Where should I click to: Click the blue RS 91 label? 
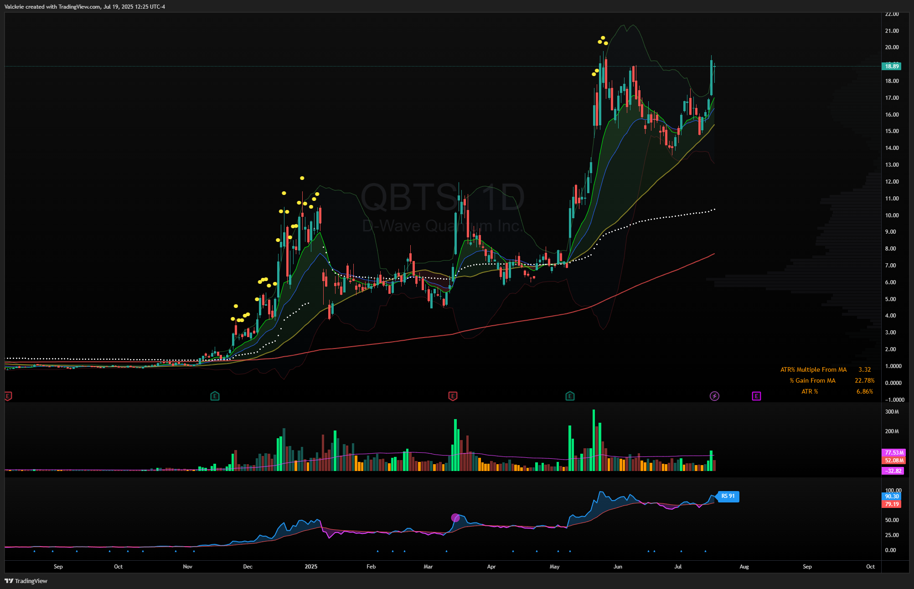pyautogui.click(x=728, y=496)
